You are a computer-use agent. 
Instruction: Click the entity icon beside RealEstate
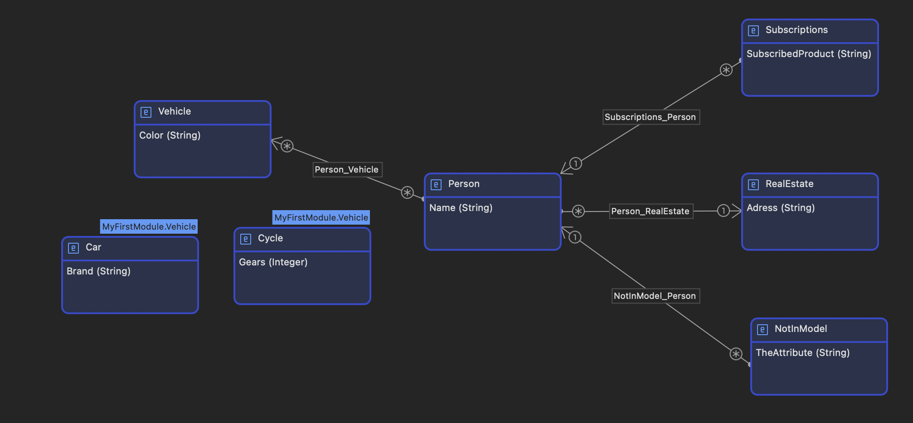pos(753,184)
